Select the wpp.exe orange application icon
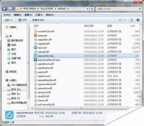Viewport: 144px width, 126px height. click(x=35, y=35)
